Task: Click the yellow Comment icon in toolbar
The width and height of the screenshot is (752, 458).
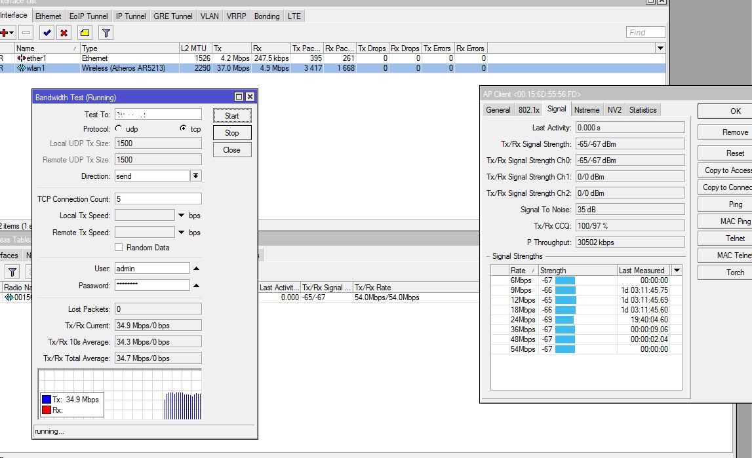Action: click(85, 33)
